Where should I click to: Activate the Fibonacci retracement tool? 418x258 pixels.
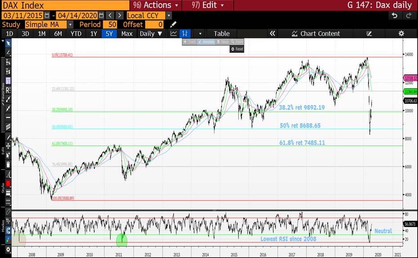(8, 81)
